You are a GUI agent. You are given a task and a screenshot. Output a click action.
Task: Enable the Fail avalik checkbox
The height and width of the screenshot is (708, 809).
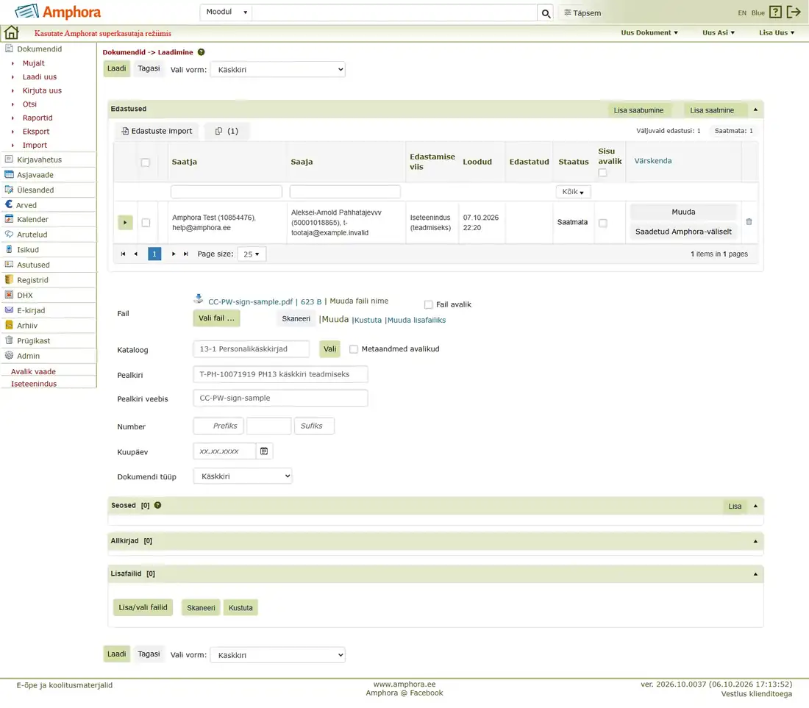click(x=428, y=305)
